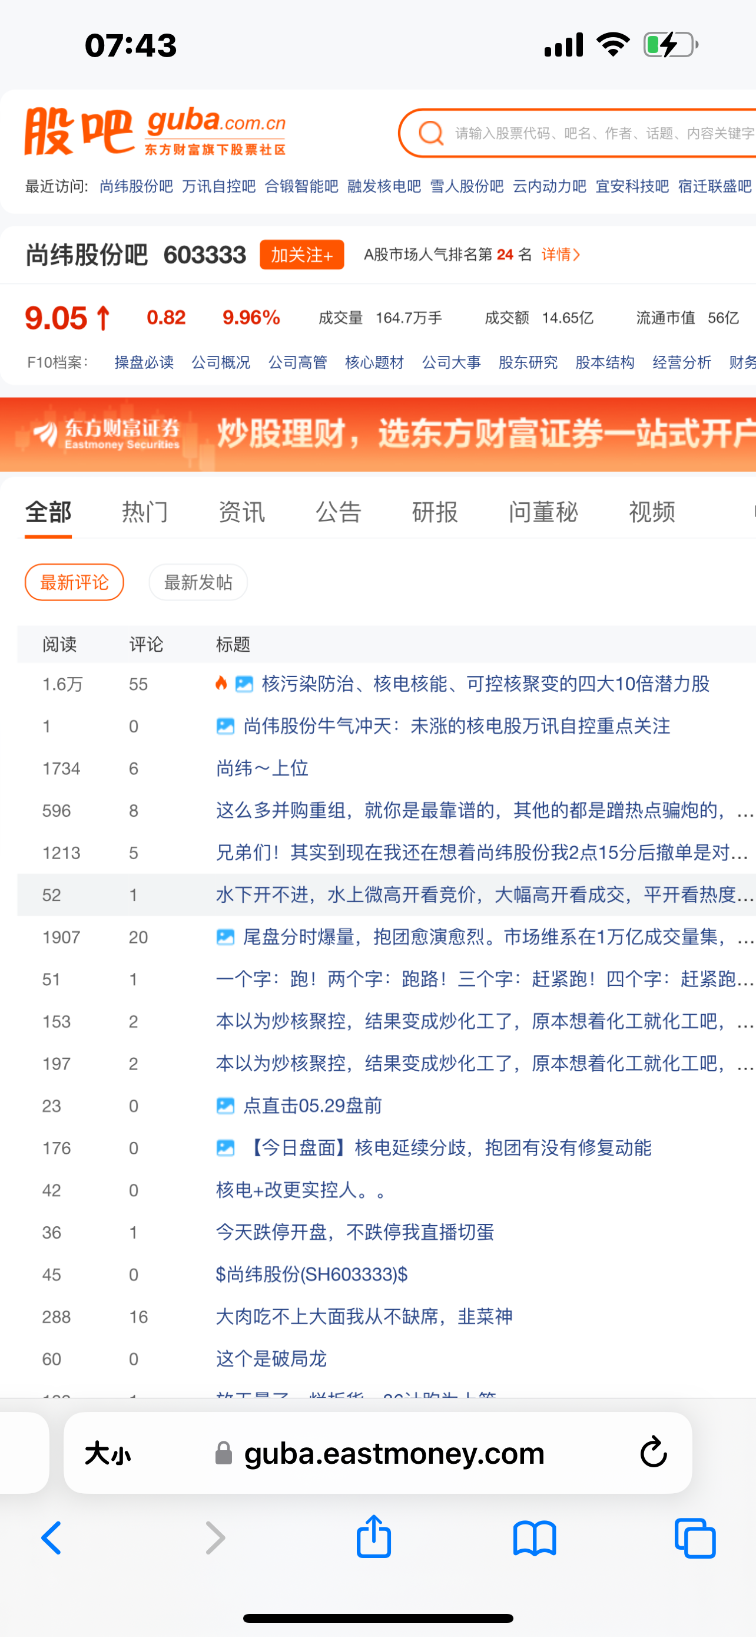Select the 最新评论 sort pill
Image resolution: width=756 pixels, height=1637 pixels.
[x=74, y=582]
